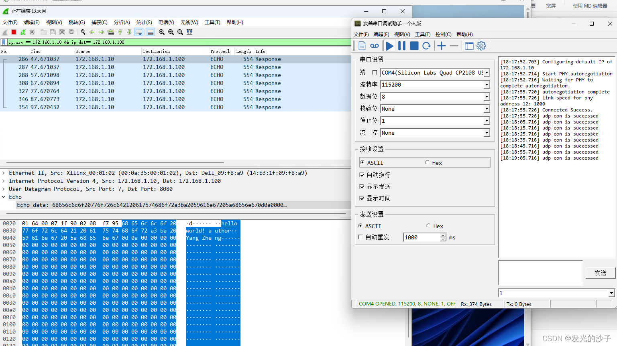Close the capture file in Wireshark toolbar
The image size is (617, 346).
tap(62, 32)
